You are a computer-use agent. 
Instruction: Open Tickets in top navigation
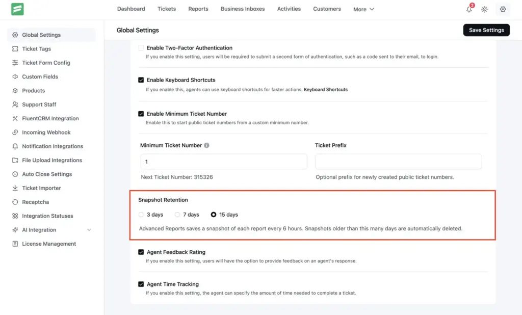[x=167, y=9]
